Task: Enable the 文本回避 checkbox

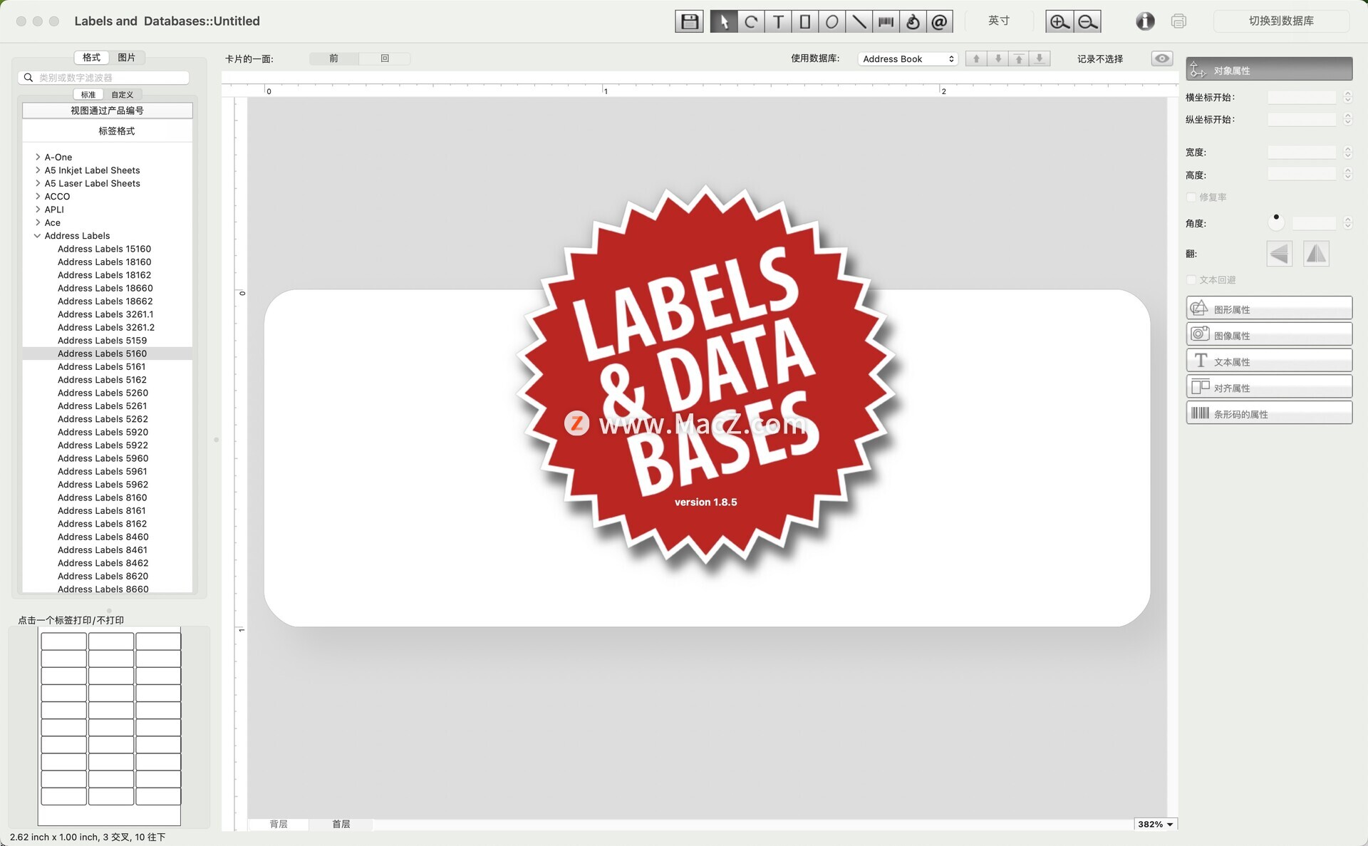Action: pyautogui.click(x=1191, y=279)
